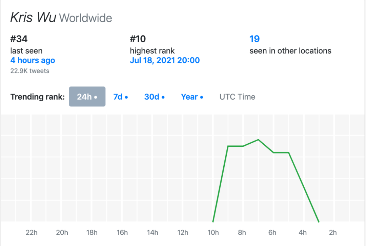Screen dimensions: 366x246
Task: Open the Year trending rank view
Action: (192, 97)
